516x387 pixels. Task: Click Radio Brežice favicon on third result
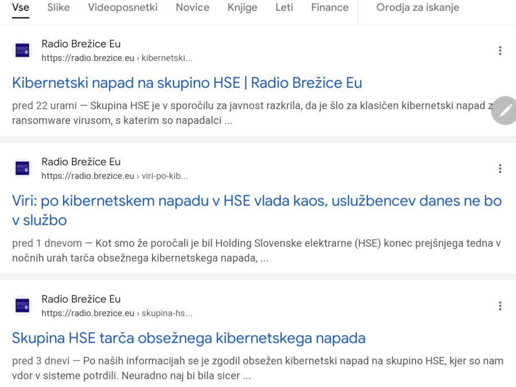[x=23, y=306]
